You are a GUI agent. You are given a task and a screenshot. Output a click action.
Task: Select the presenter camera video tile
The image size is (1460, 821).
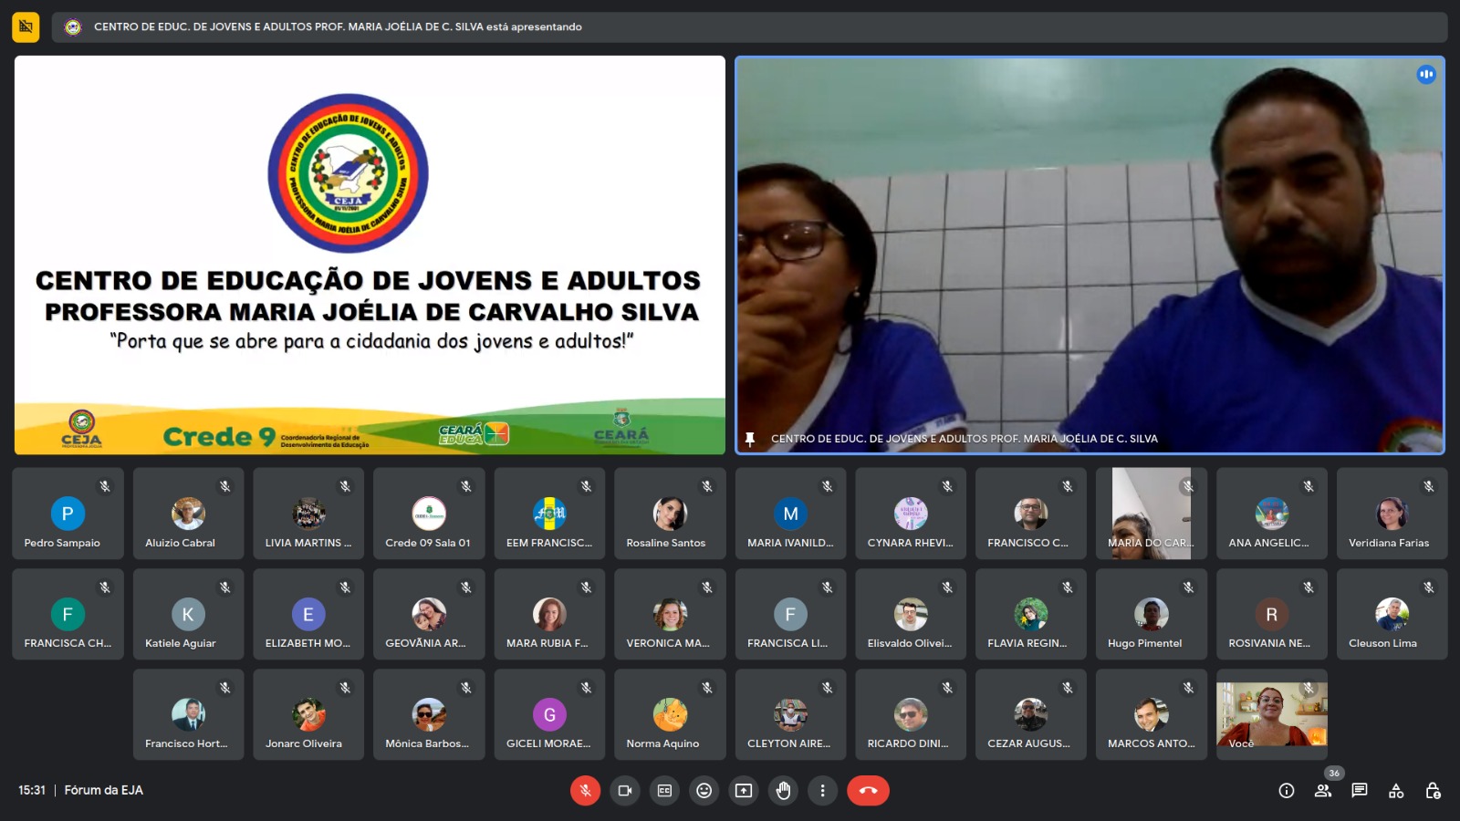[1090, 255]
